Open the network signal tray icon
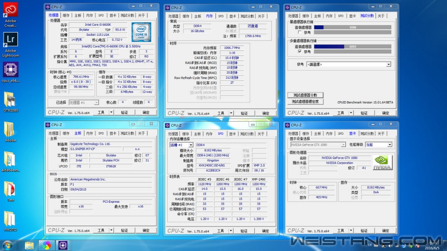447x251 pixels. point(397,246)
